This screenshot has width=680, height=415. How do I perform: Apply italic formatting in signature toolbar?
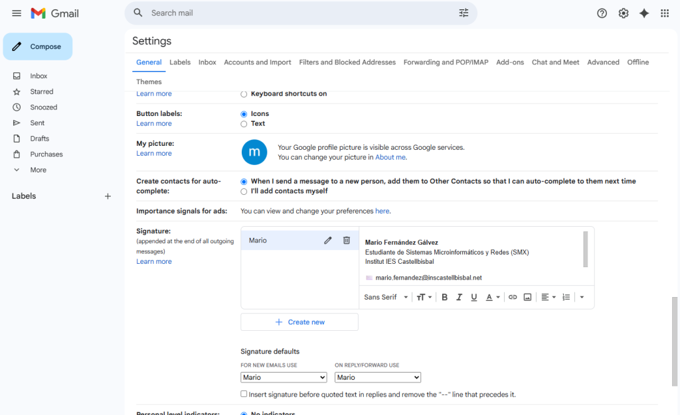pos(459,297)
